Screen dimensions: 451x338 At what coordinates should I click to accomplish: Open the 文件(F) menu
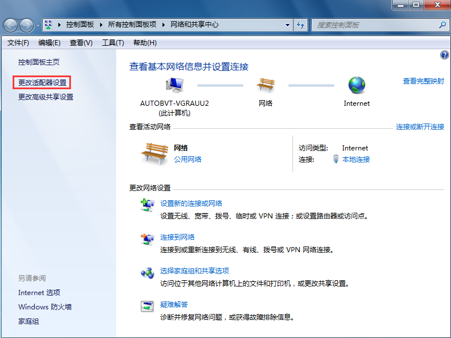18,43
